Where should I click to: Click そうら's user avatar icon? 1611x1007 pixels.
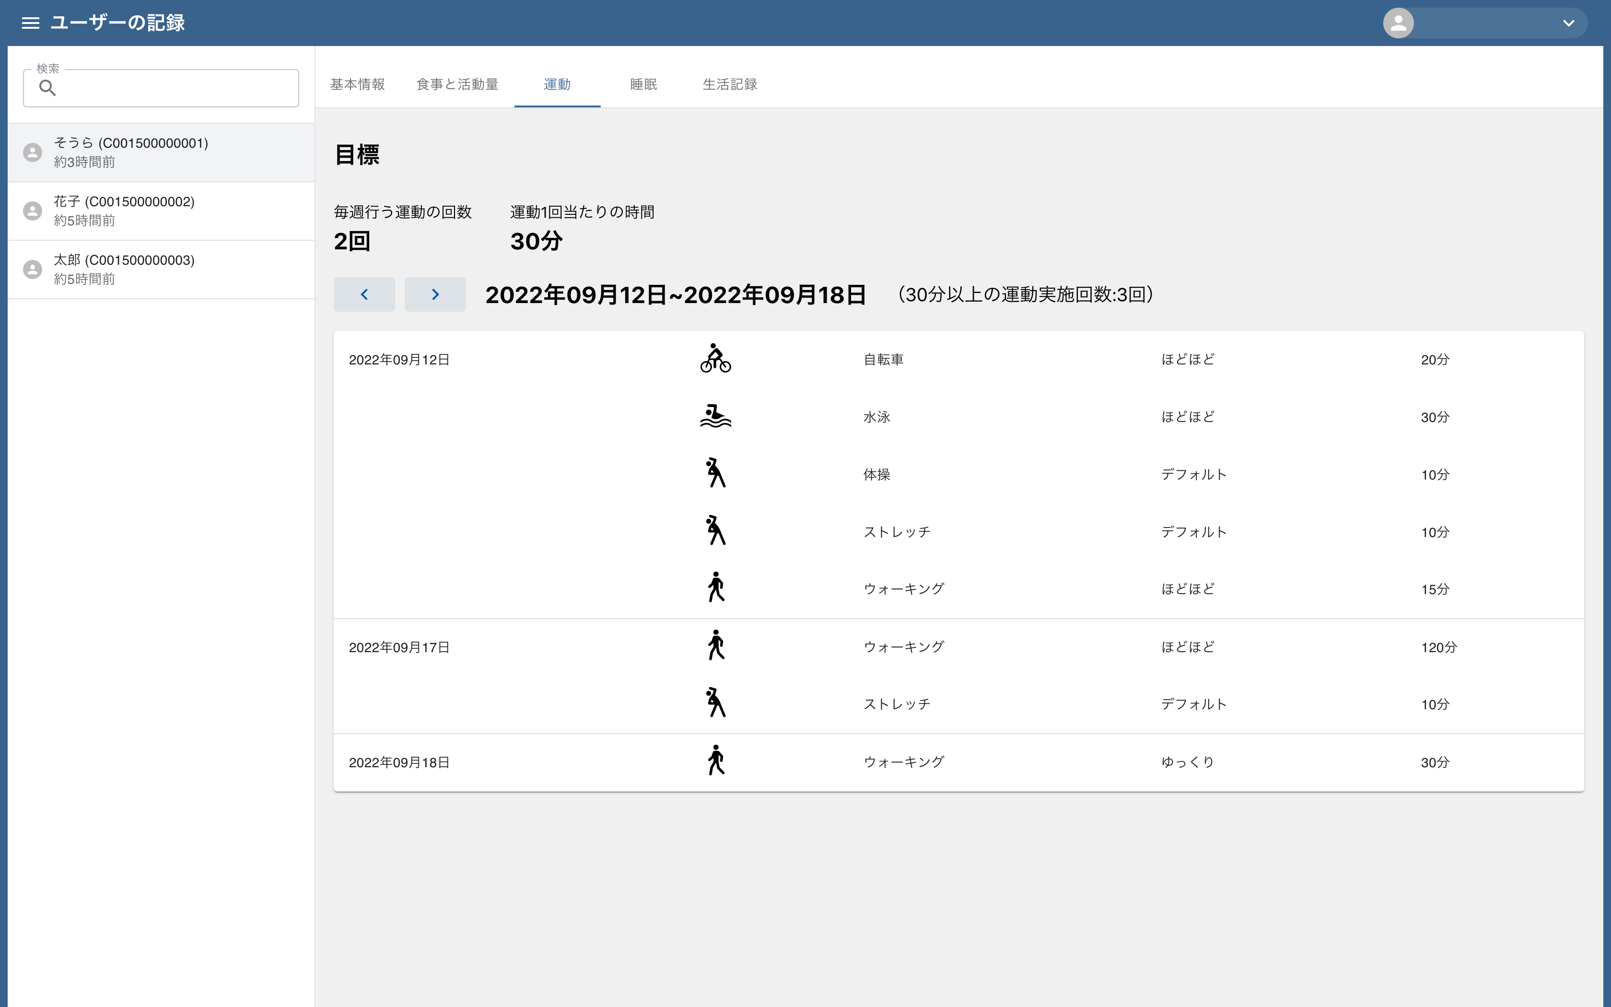(x=33, y=152)
